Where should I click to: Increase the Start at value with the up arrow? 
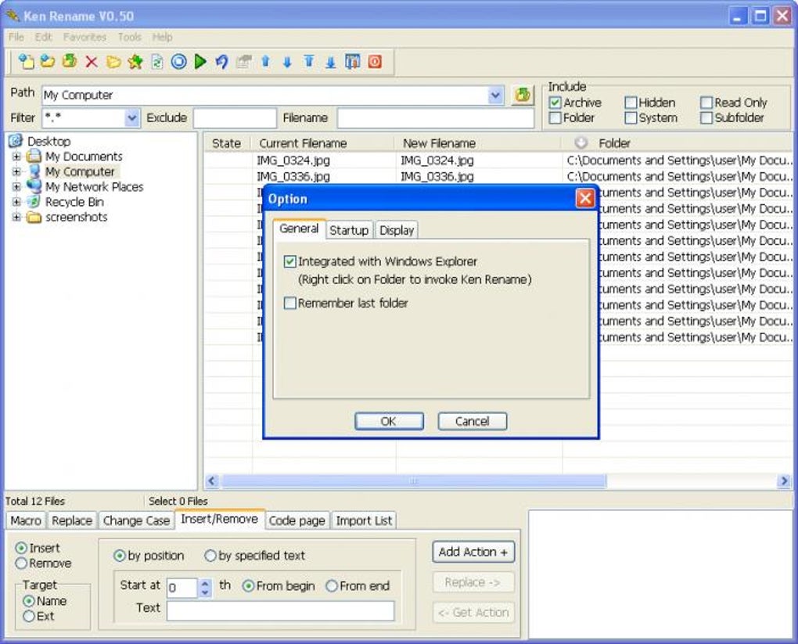205,584
